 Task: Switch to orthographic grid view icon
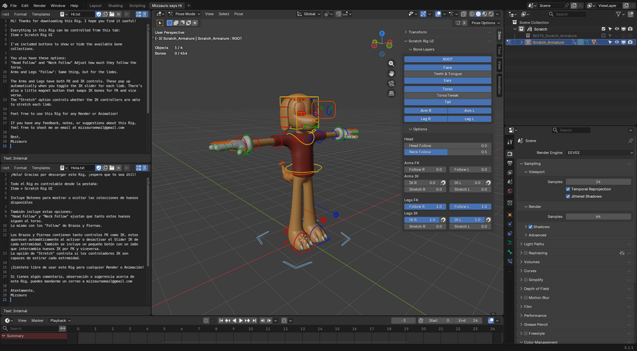[391, 93]
